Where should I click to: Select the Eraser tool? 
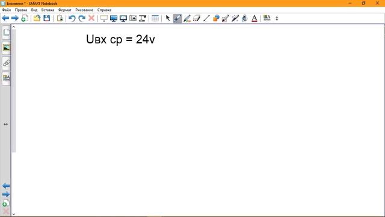[x=197, y=18]
